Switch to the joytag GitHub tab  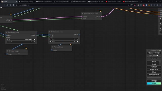tap(96, 2)
